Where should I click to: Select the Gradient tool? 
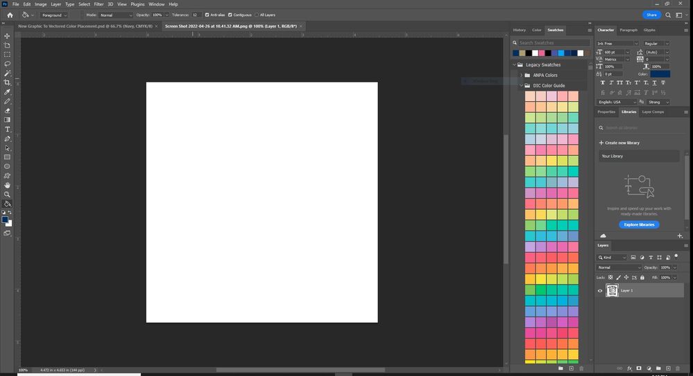point(7,120)
